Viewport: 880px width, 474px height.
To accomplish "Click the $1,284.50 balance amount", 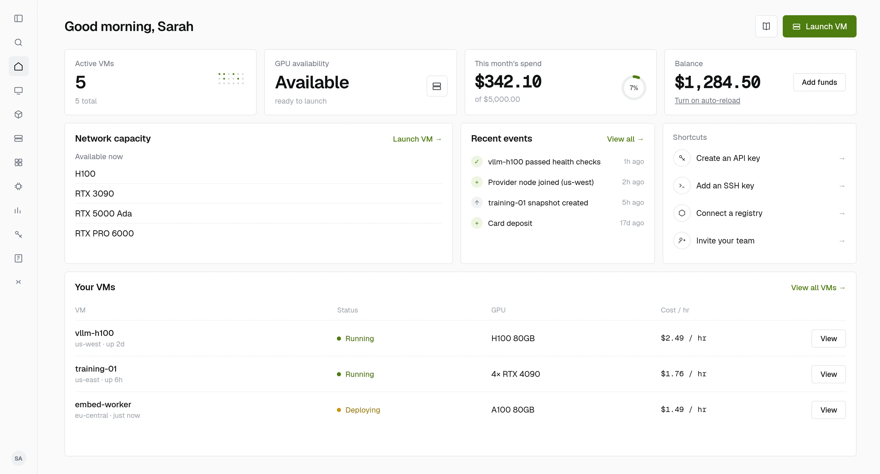I will pos(717,82).
